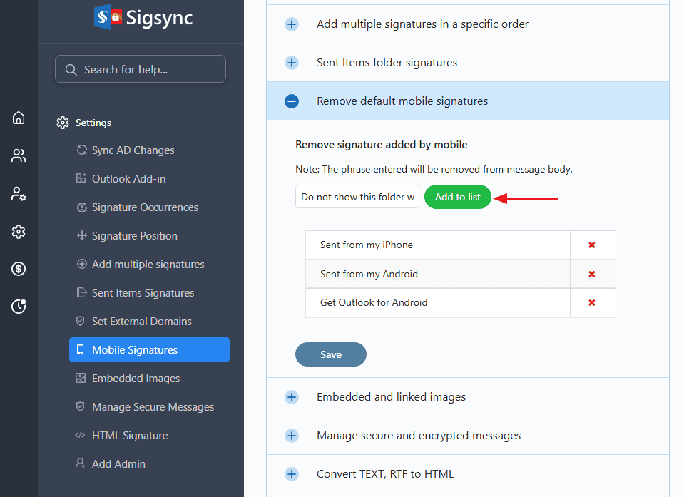Delete the 'Sent from my iPhone' entry
The width and height of the screenshot is (684, 497).
[x=591, y=245]
